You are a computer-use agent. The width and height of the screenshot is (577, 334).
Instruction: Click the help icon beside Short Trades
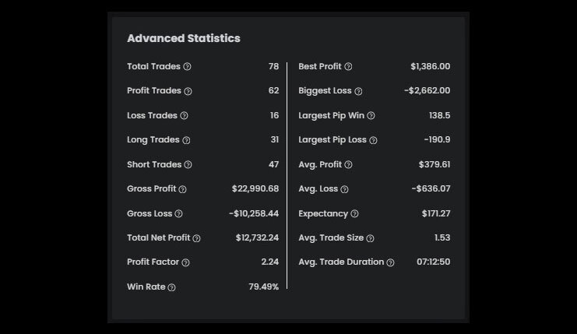click(188, 165)
